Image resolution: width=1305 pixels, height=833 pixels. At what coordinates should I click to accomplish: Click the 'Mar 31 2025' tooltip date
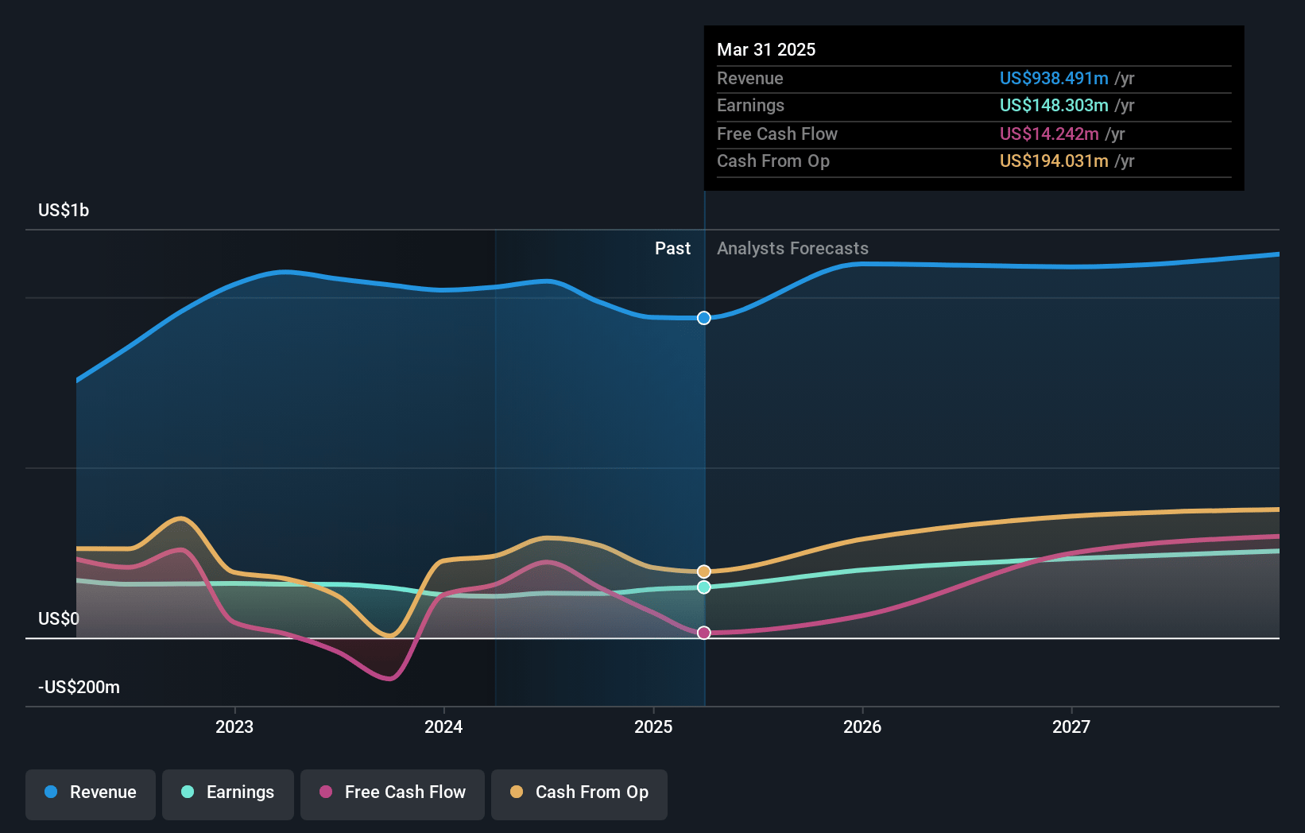coord(766,49)
